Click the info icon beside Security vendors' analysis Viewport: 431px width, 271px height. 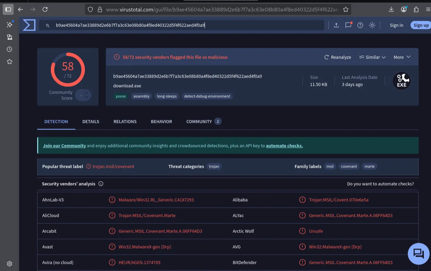[x=101, y=184]
